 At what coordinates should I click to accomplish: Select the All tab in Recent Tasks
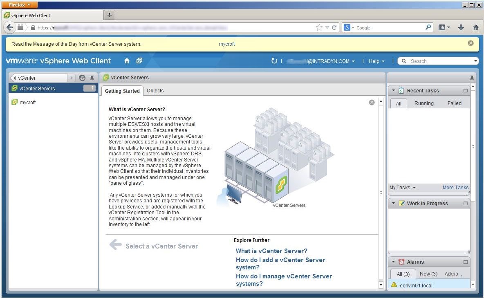[x=399, y=103]
